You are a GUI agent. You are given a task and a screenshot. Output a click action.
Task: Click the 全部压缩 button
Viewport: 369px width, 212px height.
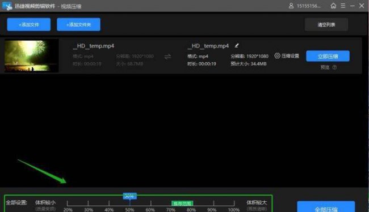pyautogui.click(x=326, y=206)
